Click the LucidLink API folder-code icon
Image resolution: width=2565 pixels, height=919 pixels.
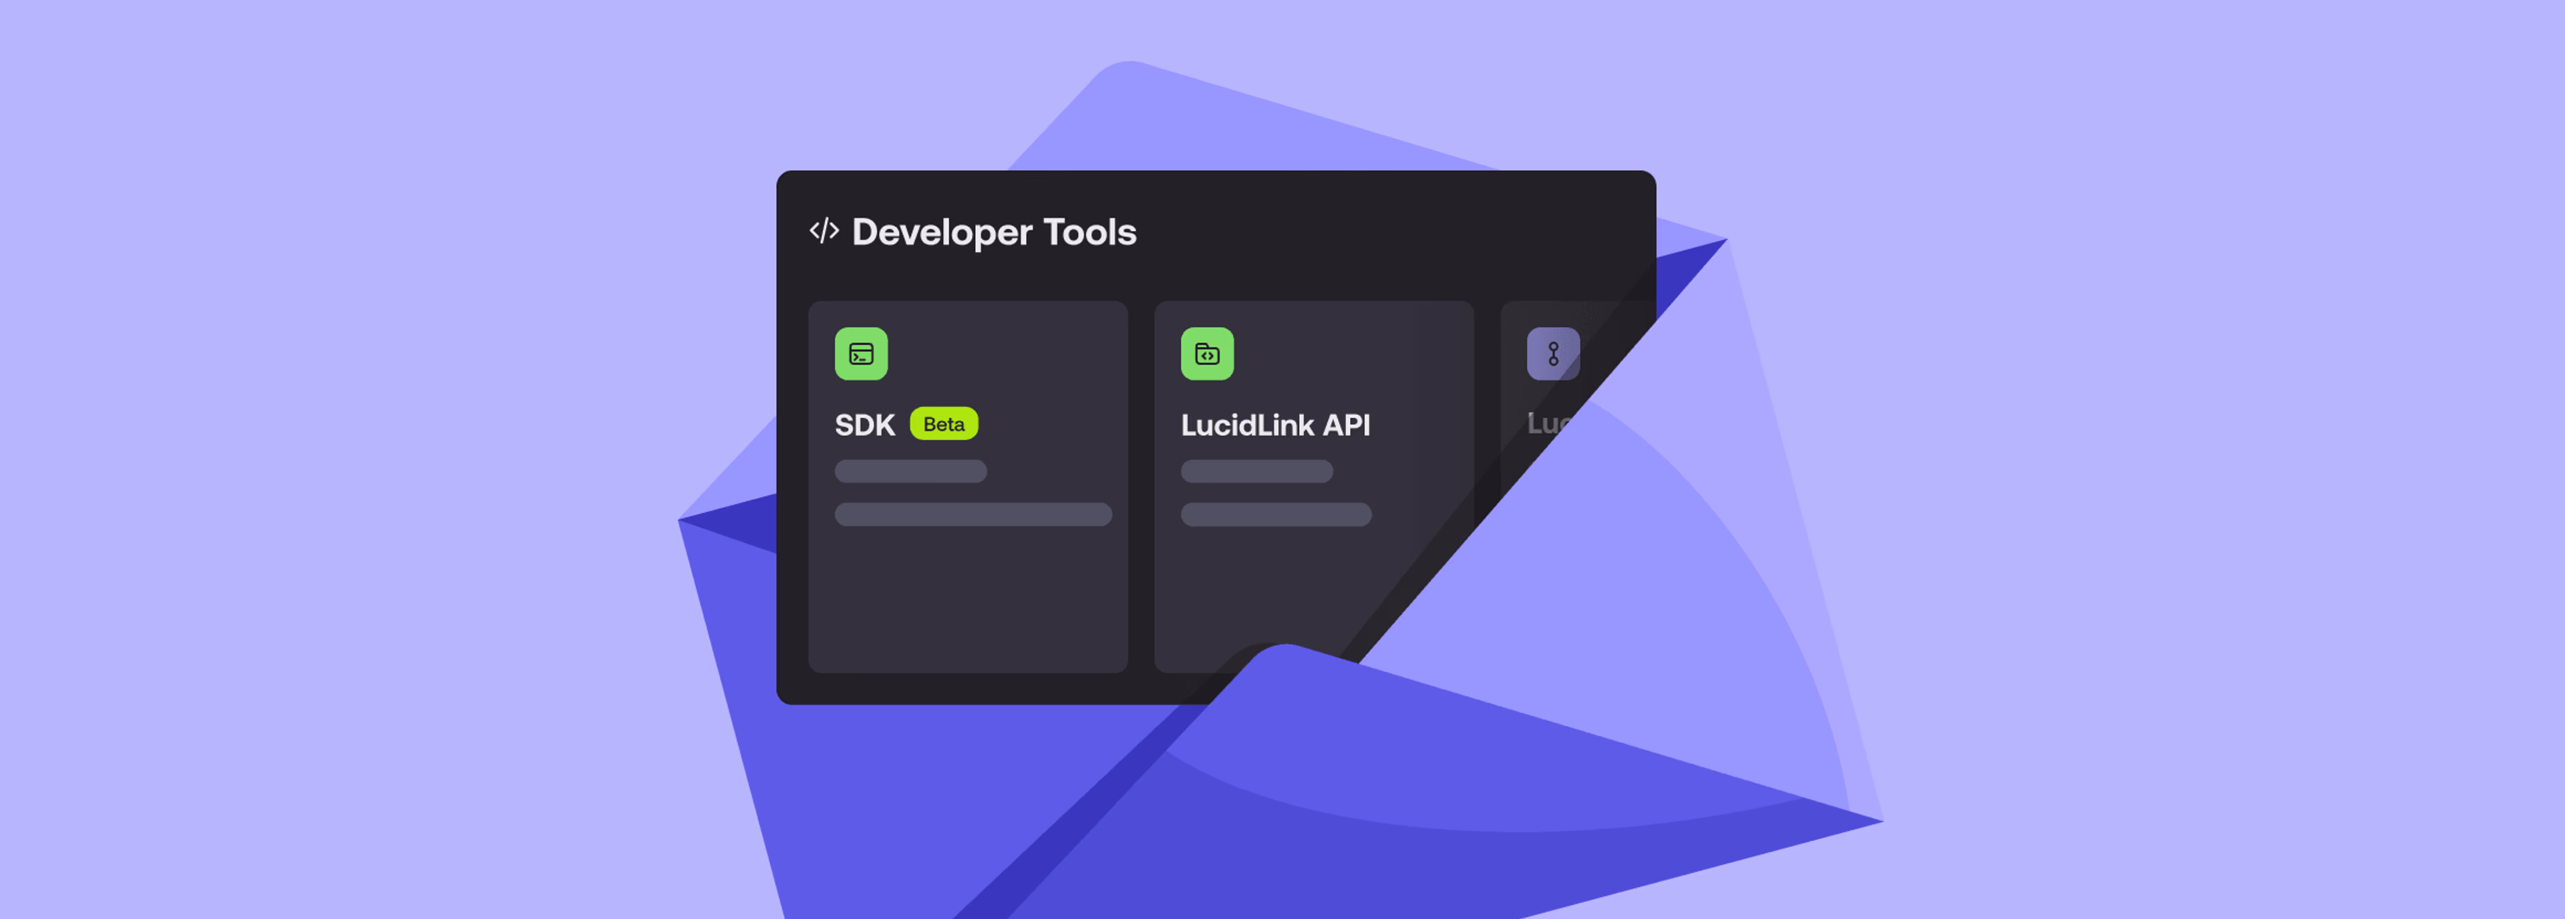pos(1207,354)
